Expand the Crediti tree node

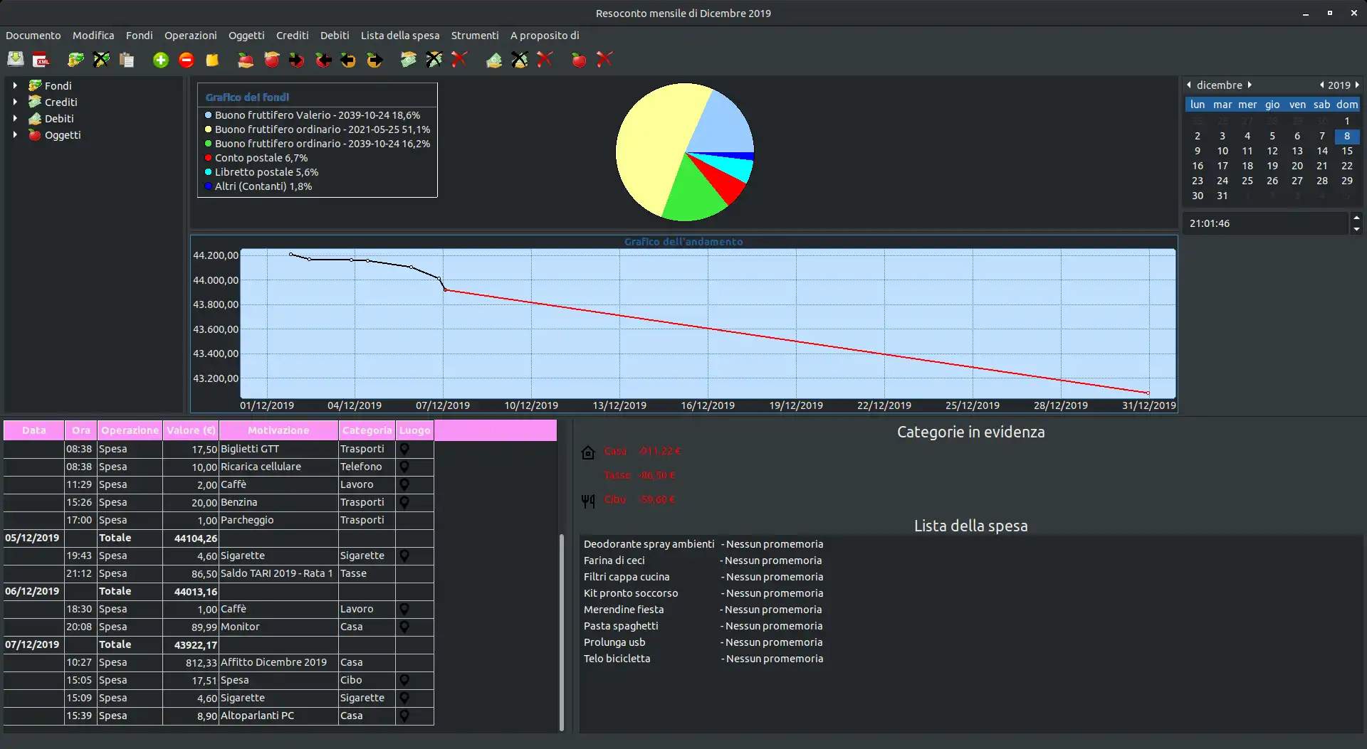pos(15,102)
